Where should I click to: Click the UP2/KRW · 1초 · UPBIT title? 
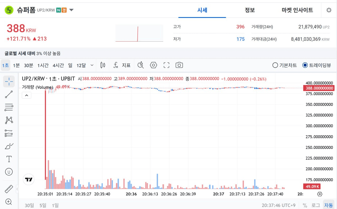click(48, 78)
